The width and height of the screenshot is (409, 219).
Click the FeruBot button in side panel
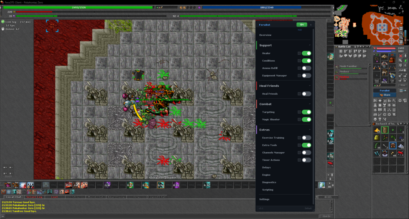[385, 91]
